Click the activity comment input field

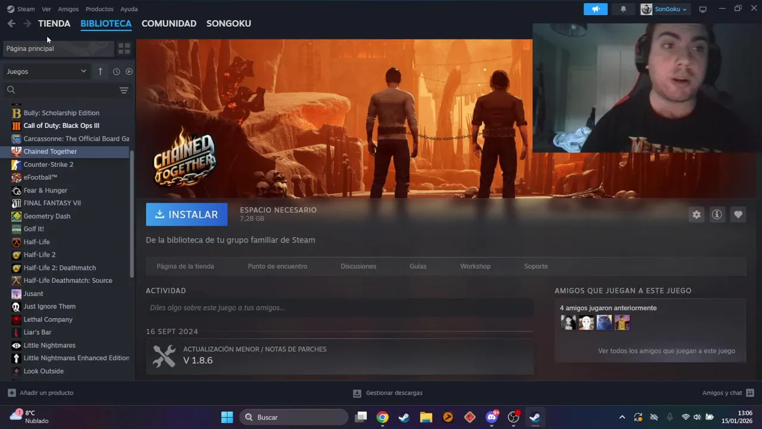339,308
